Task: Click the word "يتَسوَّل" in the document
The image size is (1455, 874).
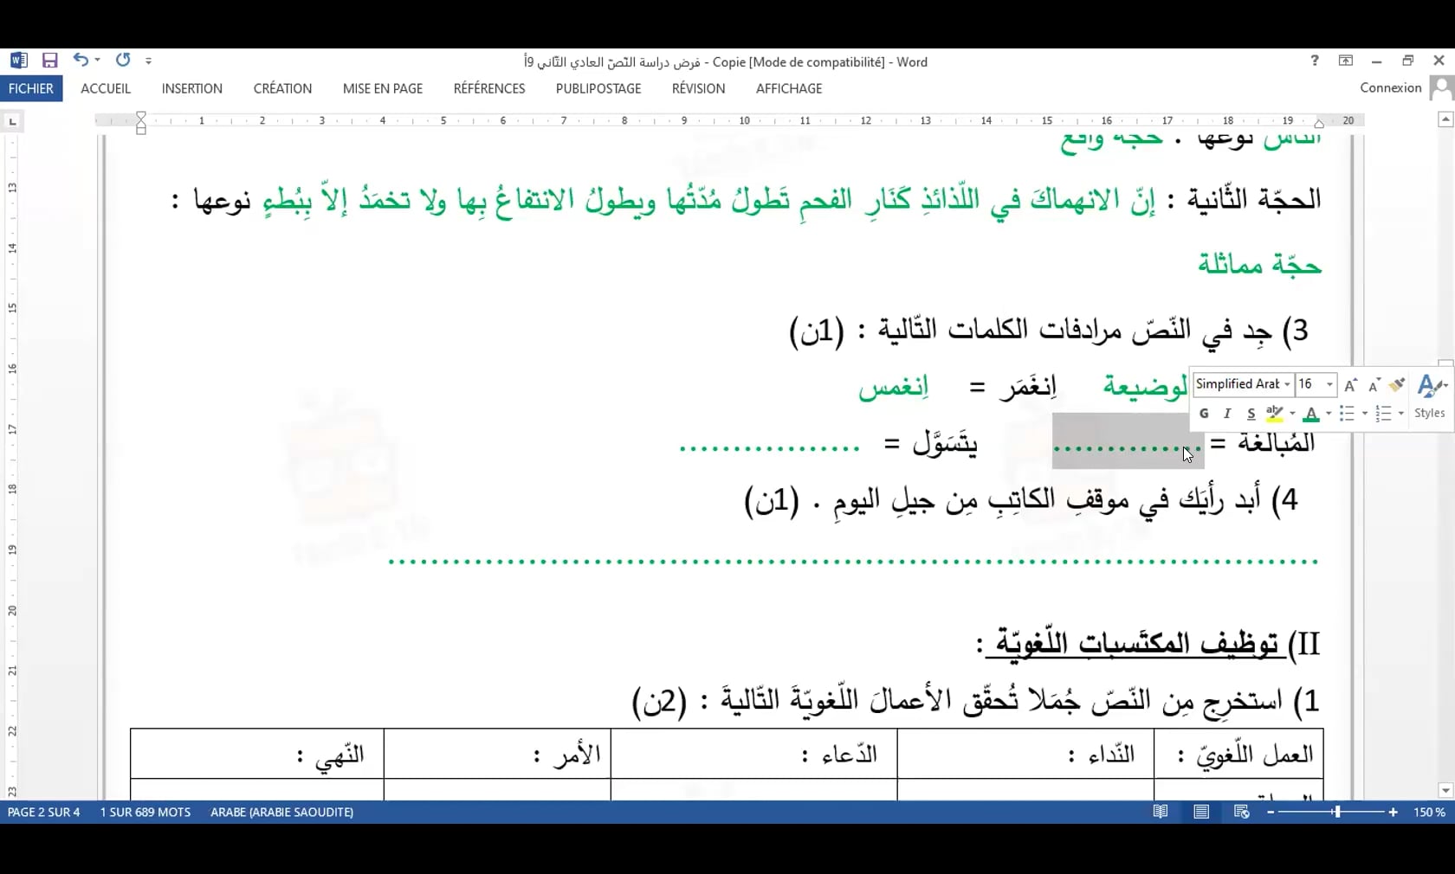Action: pyautogui.click(x=945, y=443)
